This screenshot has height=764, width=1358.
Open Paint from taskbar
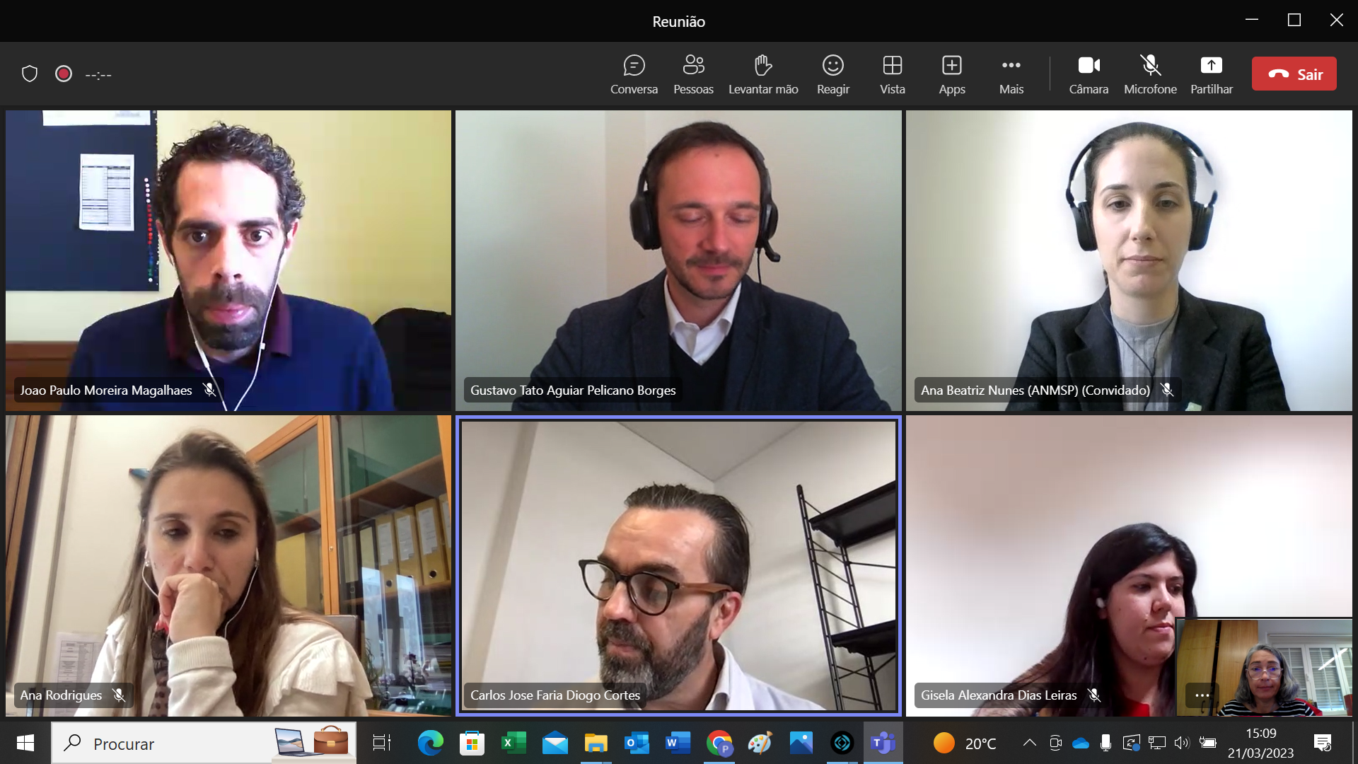point(760,743)
